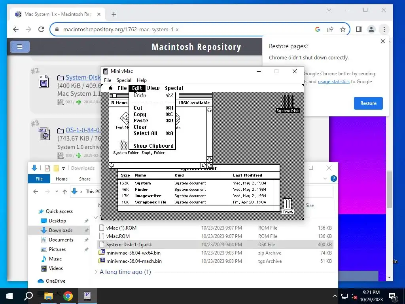
Task: Open the Mac File menu
Action: click(122, 88)
